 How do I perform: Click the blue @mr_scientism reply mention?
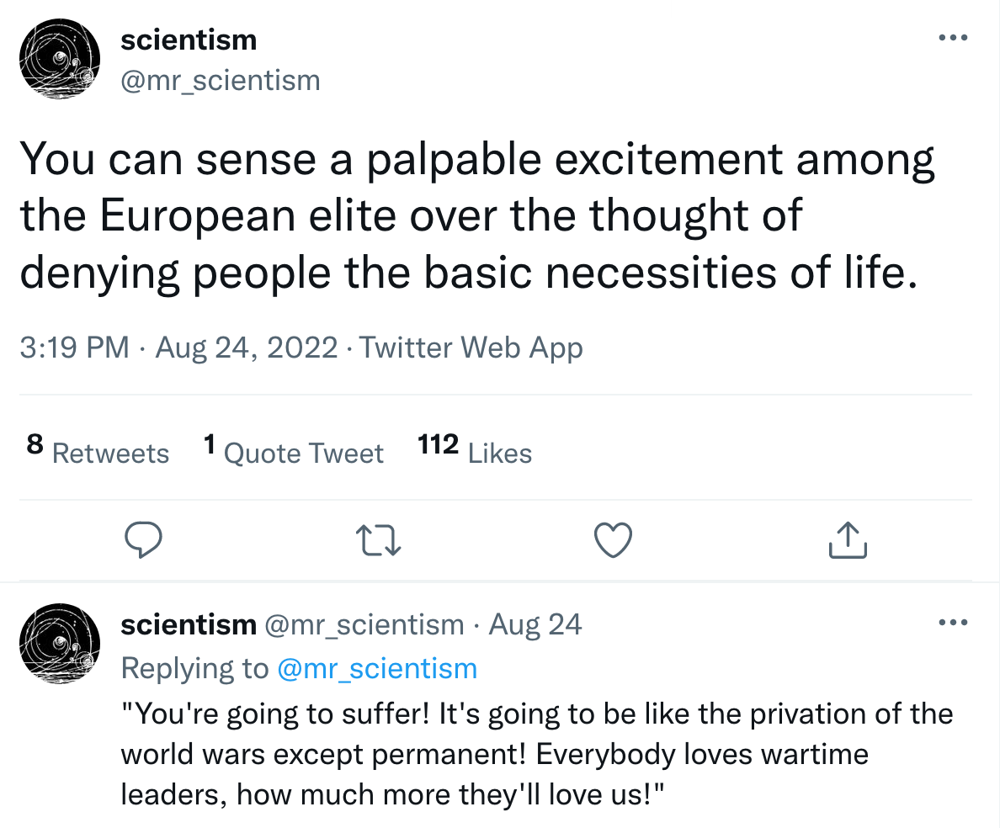click(x=376, y=668)
